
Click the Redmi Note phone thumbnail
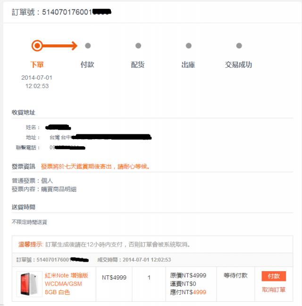(29, 284)
